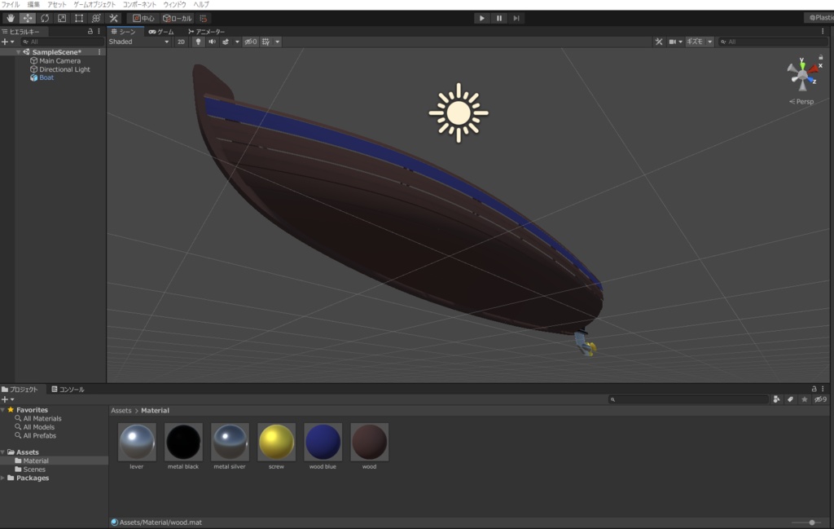Screen dimensions: 834x529
Task: Adjust the asset thumbnail size slider
Action: click(810, 522)
